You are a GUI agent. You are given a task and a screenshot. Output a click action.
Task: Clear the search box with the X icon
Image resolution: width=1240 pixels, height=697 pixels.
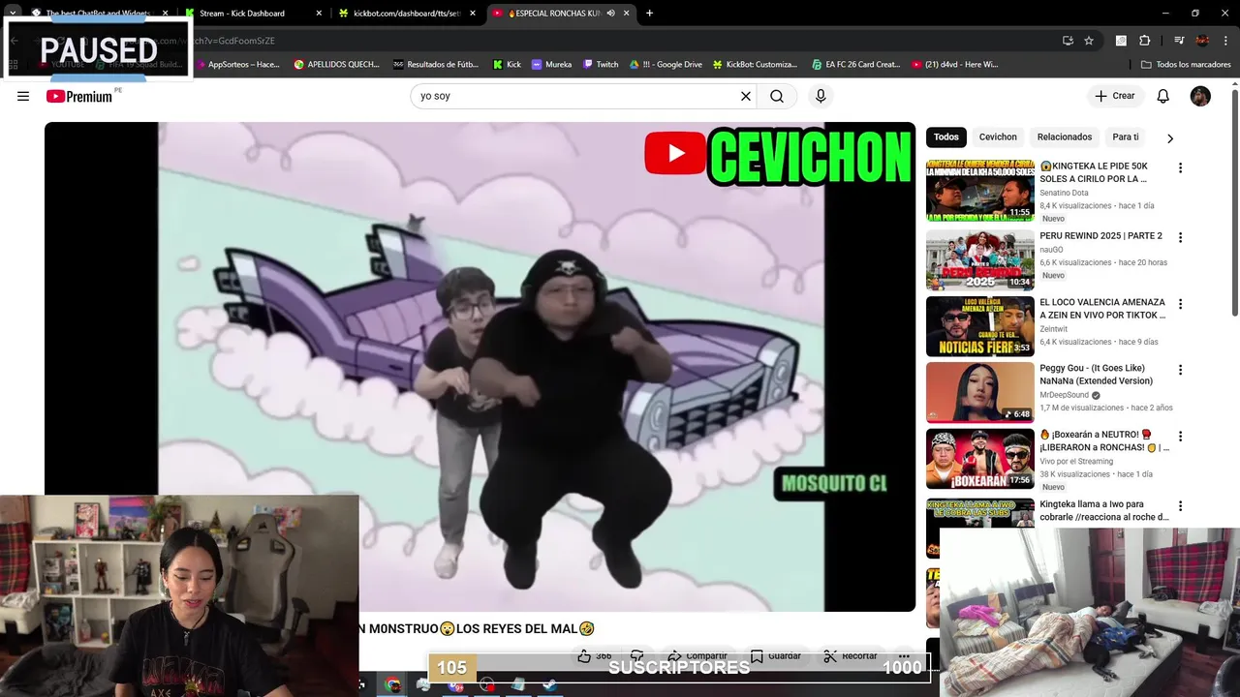click(746, 96)
